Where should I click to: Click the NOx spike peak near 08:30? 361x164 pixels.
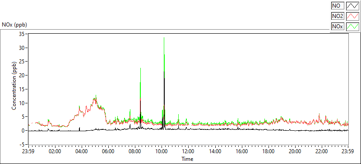140,68
